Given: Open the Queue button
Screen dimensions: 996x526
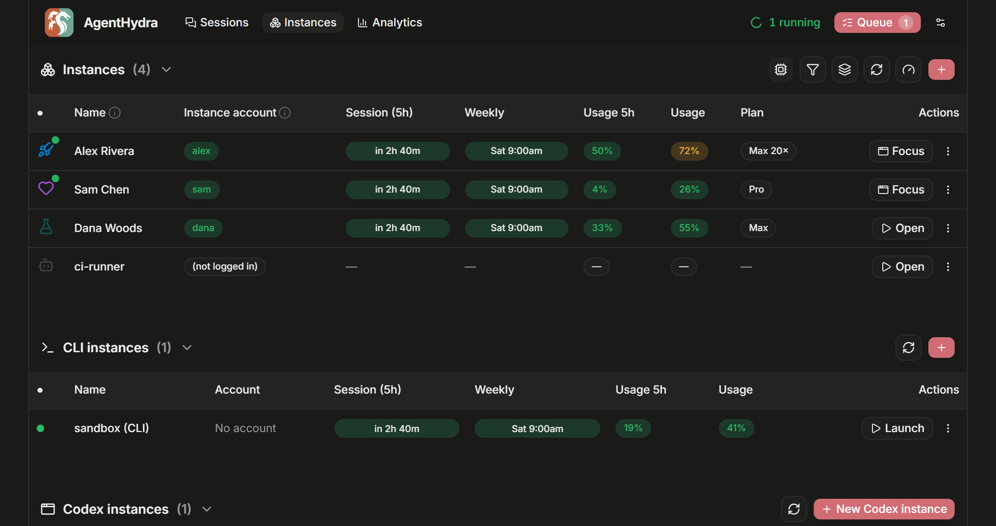Looking at the screenshot, I should click(877, 23).
